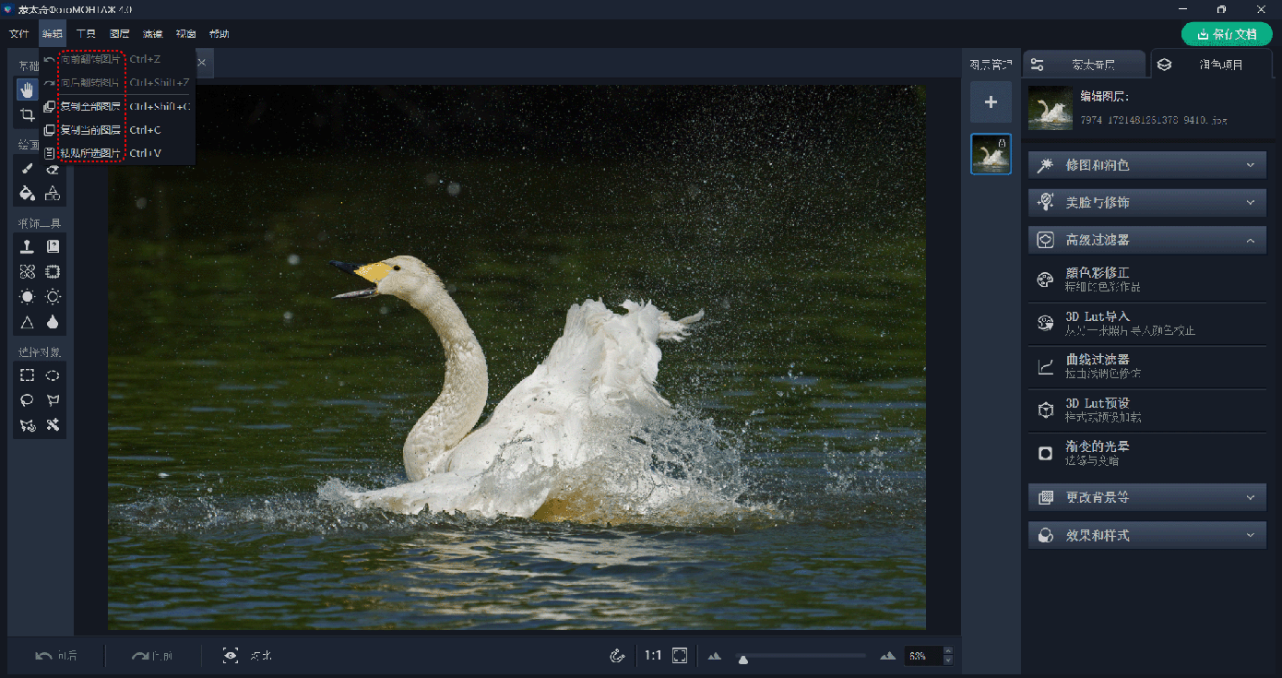This screenshot has width=1282, height=678.
Task: Select the Paint Bucket fill tool
Action: click(28, 194)
